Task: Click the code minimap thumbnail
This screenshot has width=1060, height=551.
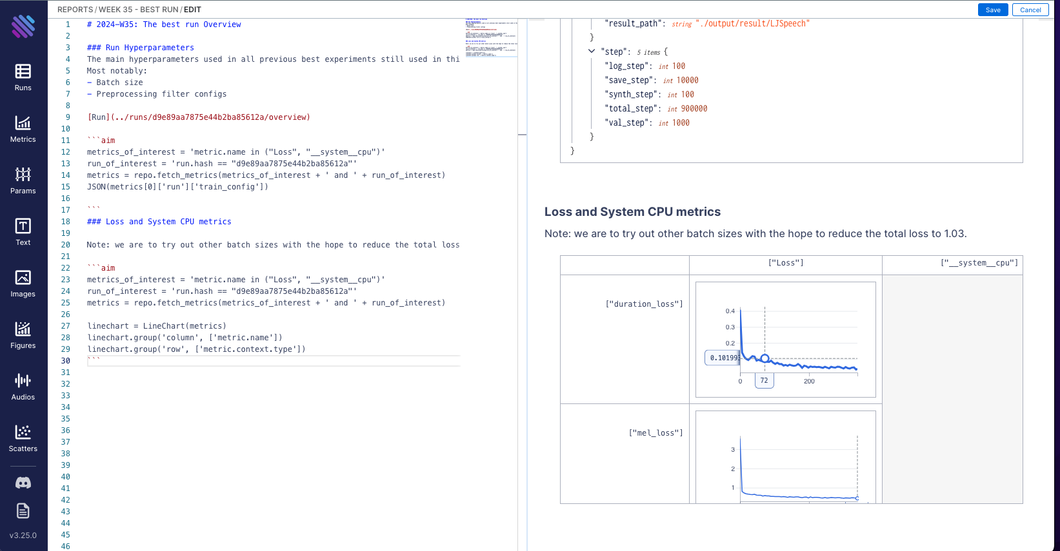Action: 491,38
